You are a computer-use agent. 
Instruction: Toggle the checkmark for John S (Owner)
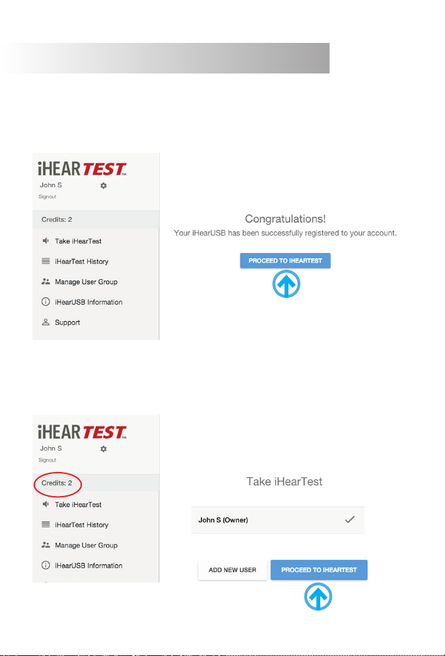coord(350,520)
